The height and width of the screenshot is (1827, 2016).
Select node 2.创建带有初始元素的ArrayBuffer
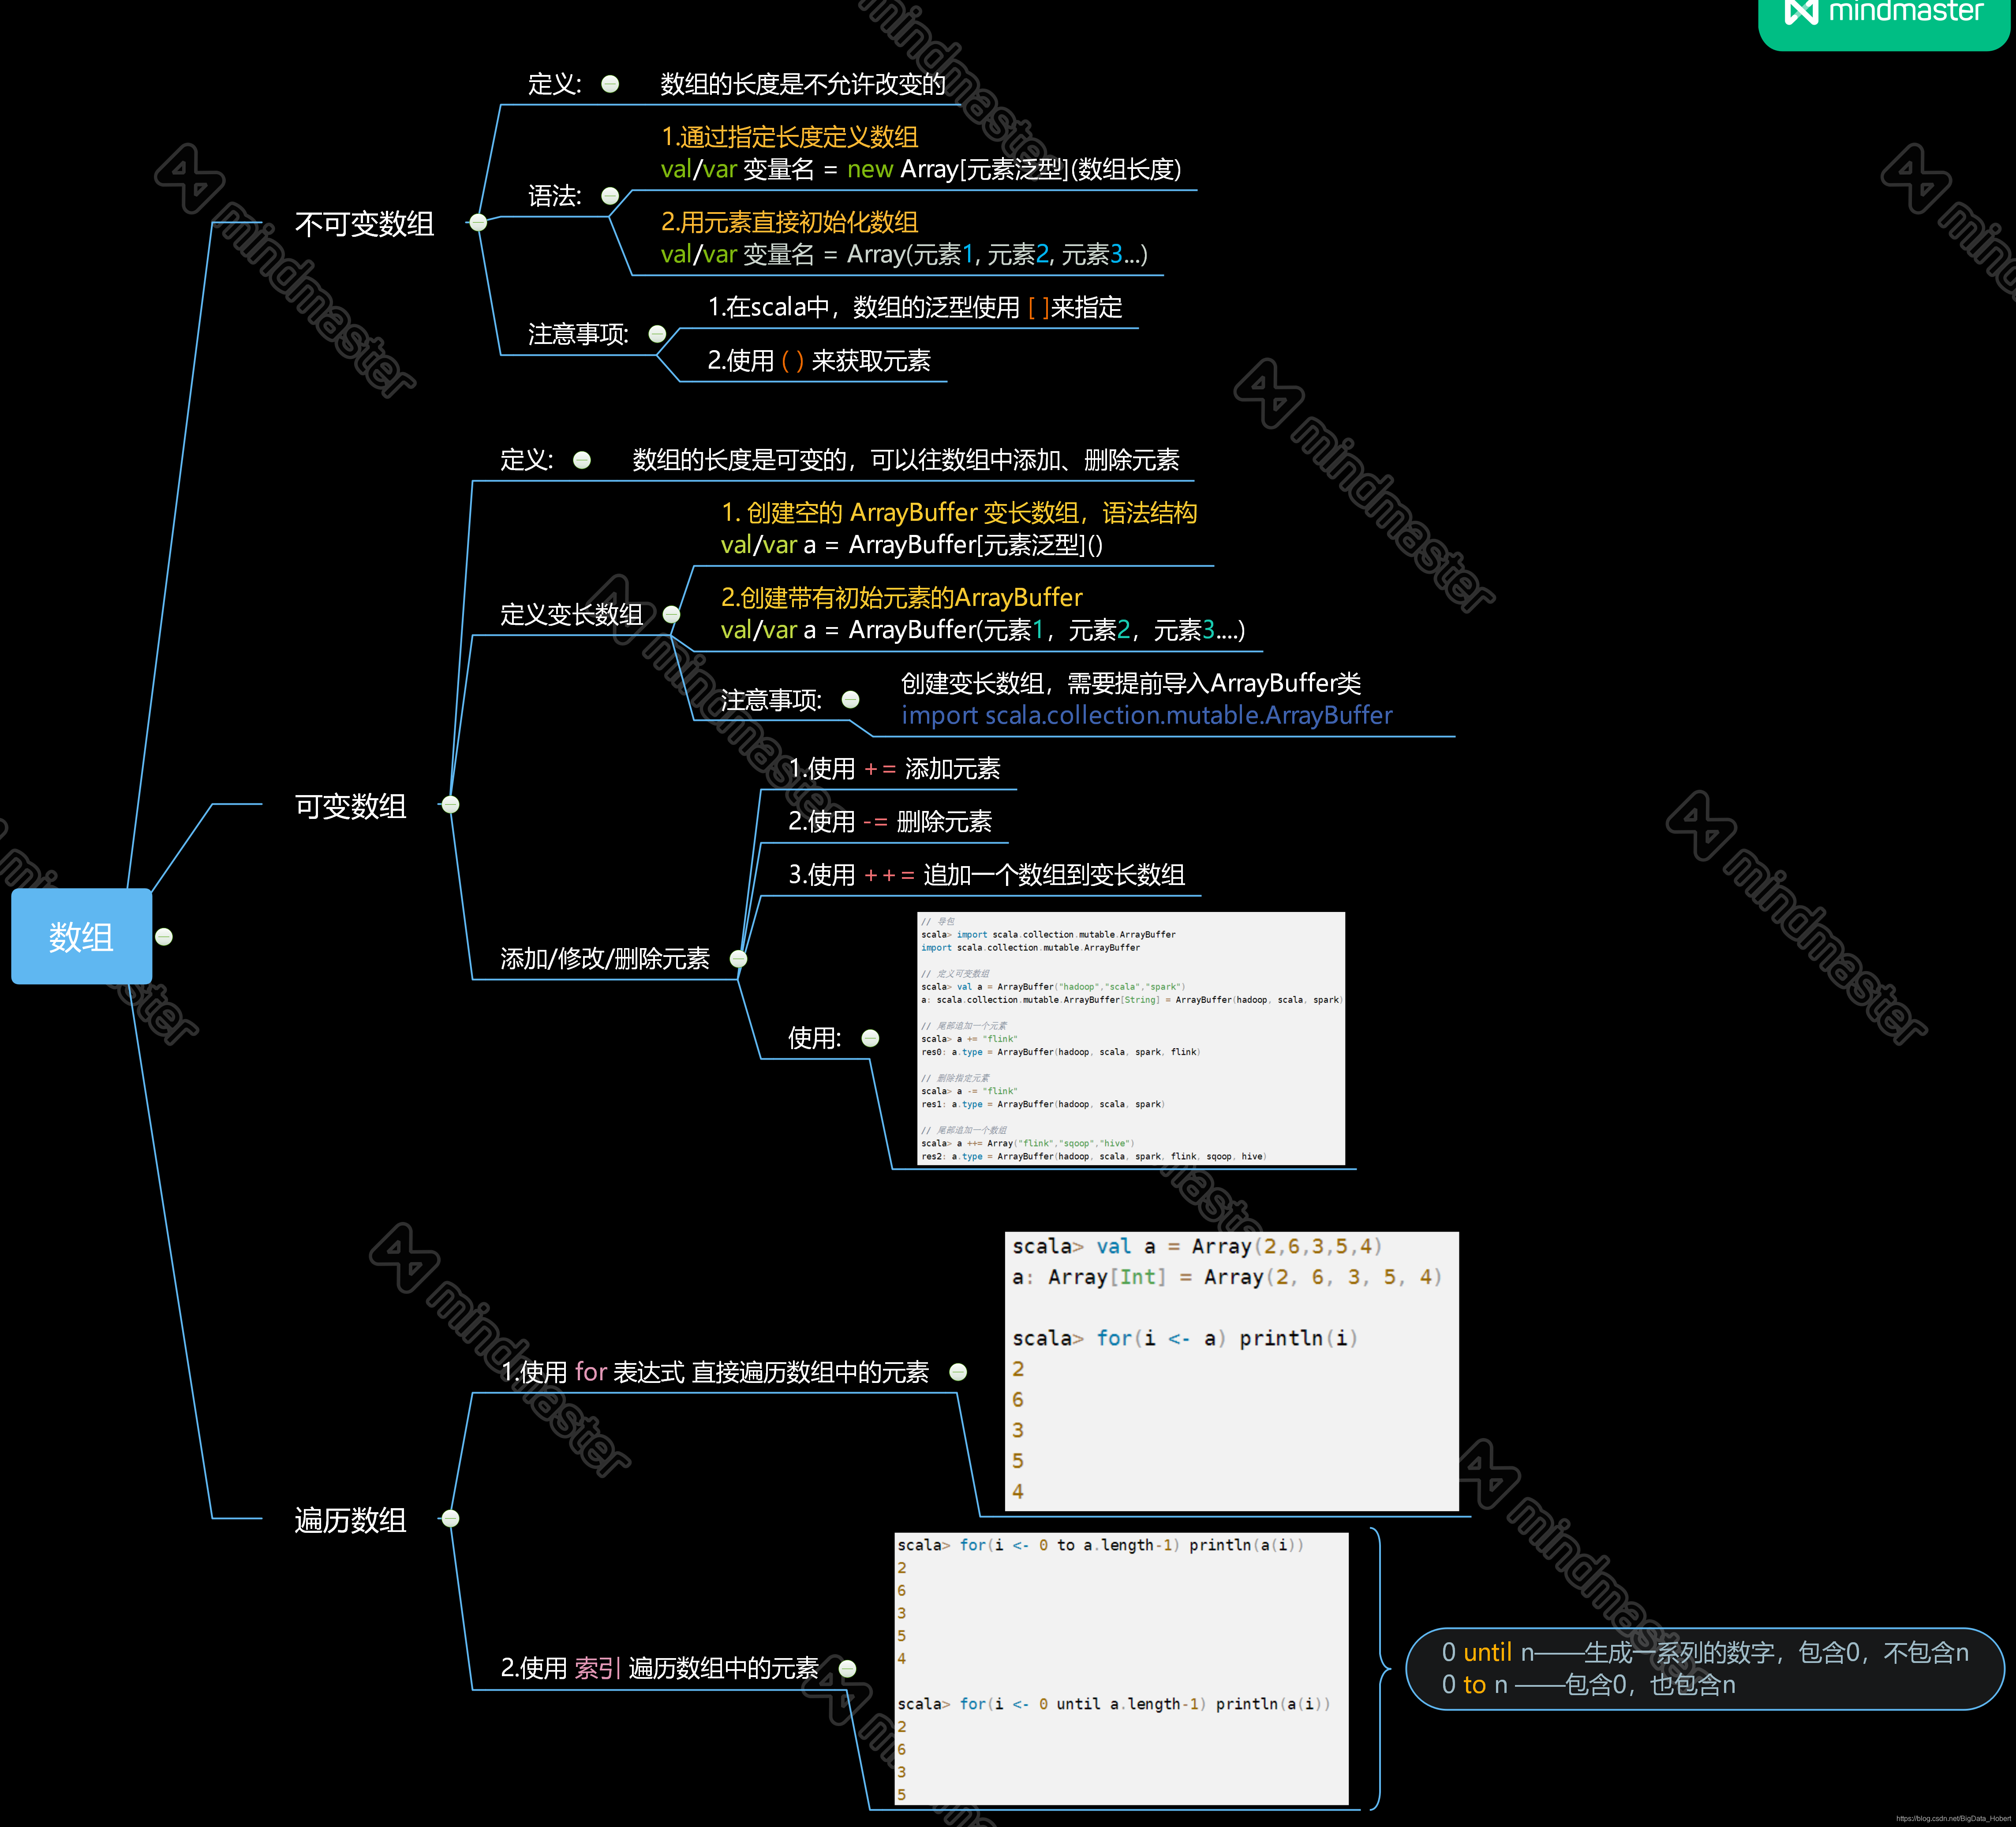tap(983, 614)
